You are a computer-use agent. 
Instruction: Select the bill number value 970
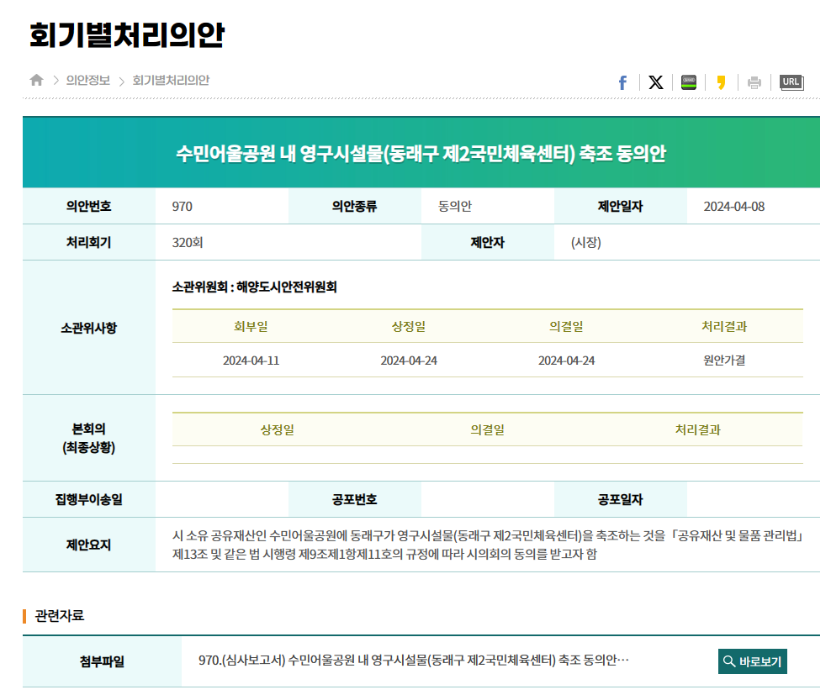point(182,207)
